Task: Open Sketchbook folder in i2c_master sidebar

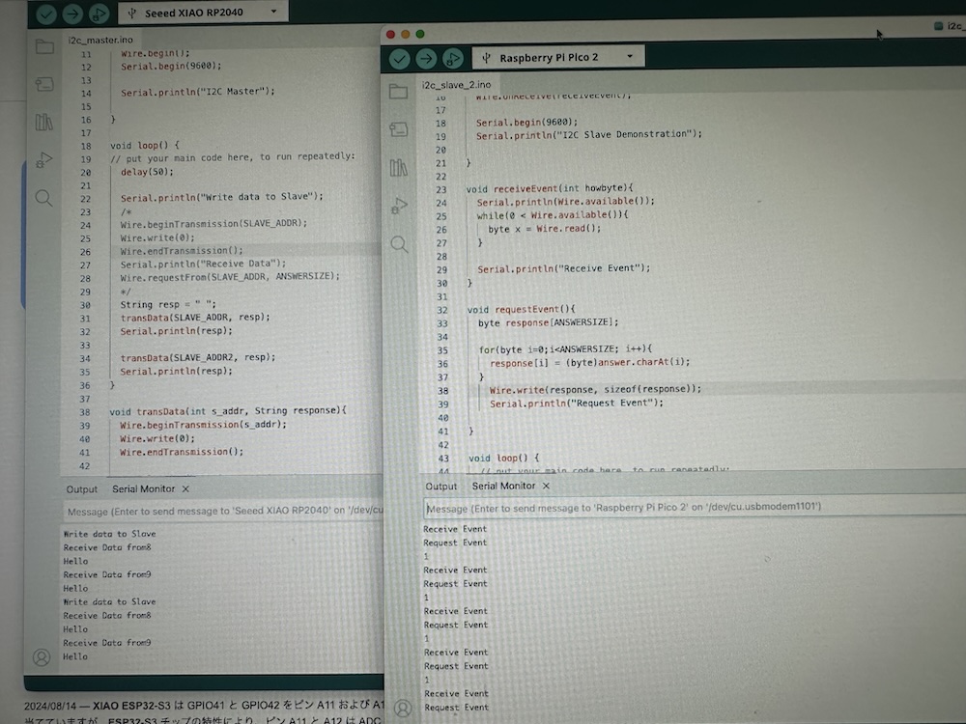Action: tap(44, 47)
